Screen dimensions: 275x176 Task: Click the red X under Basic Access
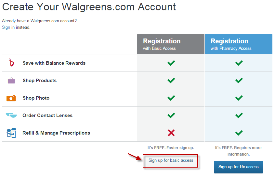coord(171,133)
